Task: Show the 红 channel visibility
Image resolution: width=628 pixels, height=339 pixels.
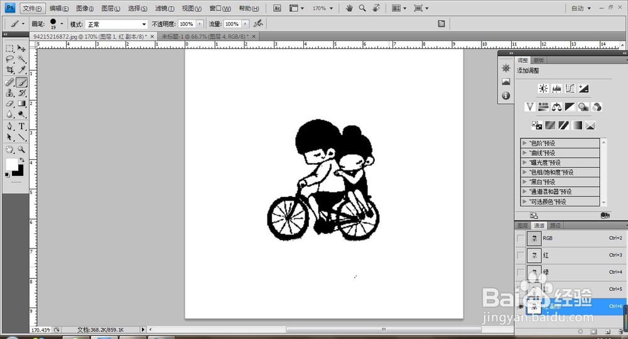Action: pyautogui.click(x=520, y=255)
